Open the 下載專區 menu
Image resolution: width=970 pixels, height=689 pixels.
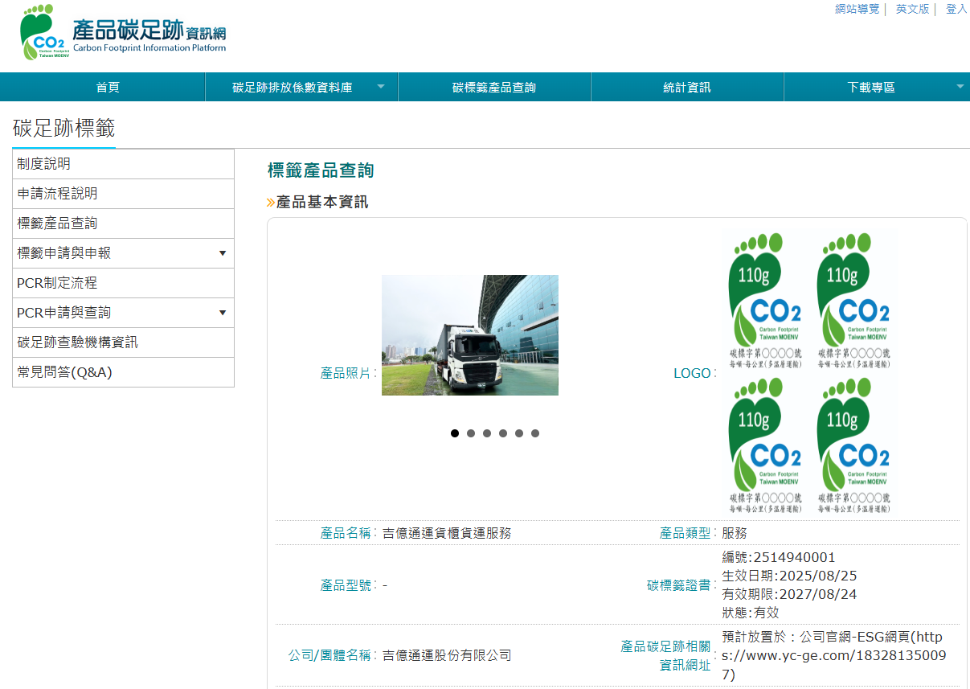[x=871, y=88]
